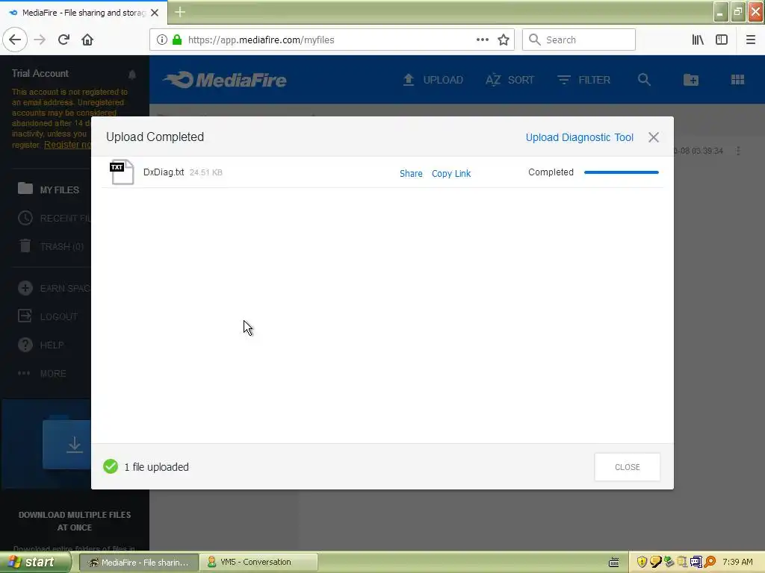Open a new browser tab
Screen dimensions: 765x573
pyautogui.click(x=180, y=12)
